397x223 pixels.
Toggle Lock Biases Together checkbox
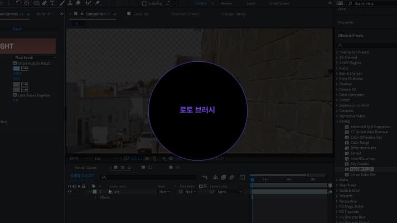pos(15,95)
